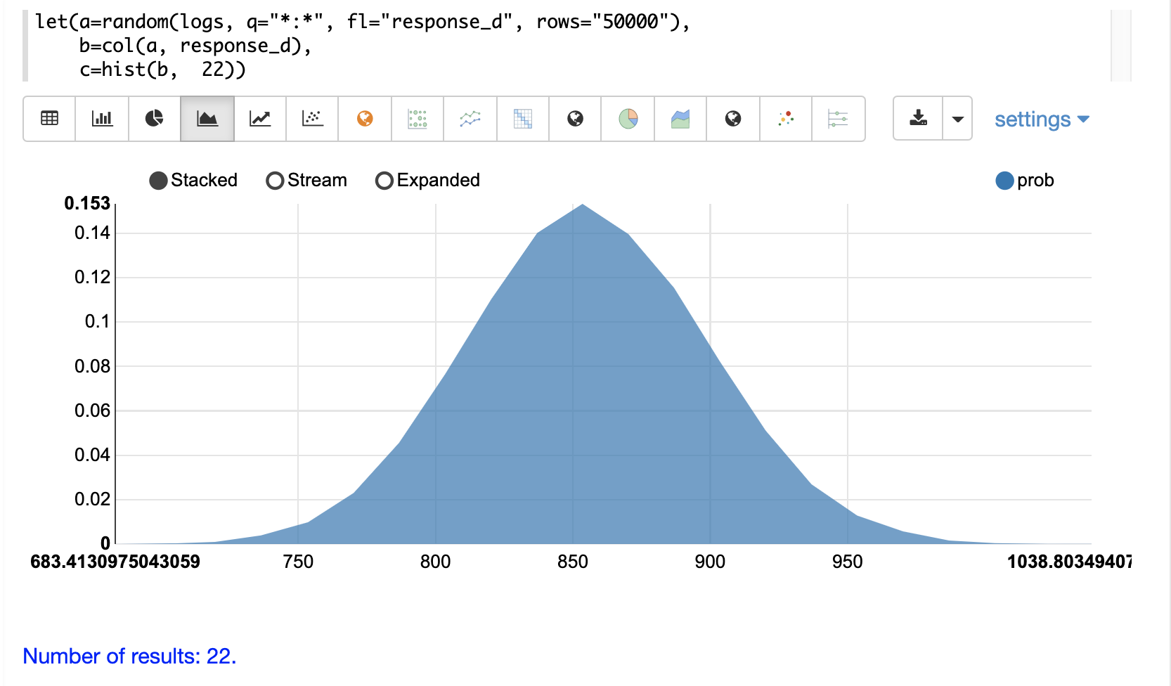Select the Stacked radio option
This screenshot has height=686, width=1171.
pos(159,181)
